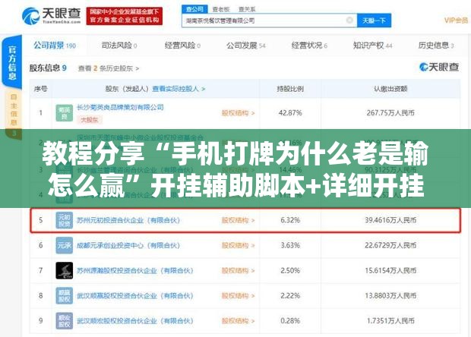Expand 股权结构 for 成都元承 row

click(x=239, y=245)
